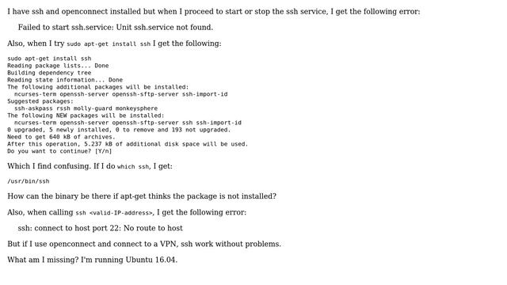Click inline code 'which ssh'
Screen dimensions: 507x285
coord(133,167)
